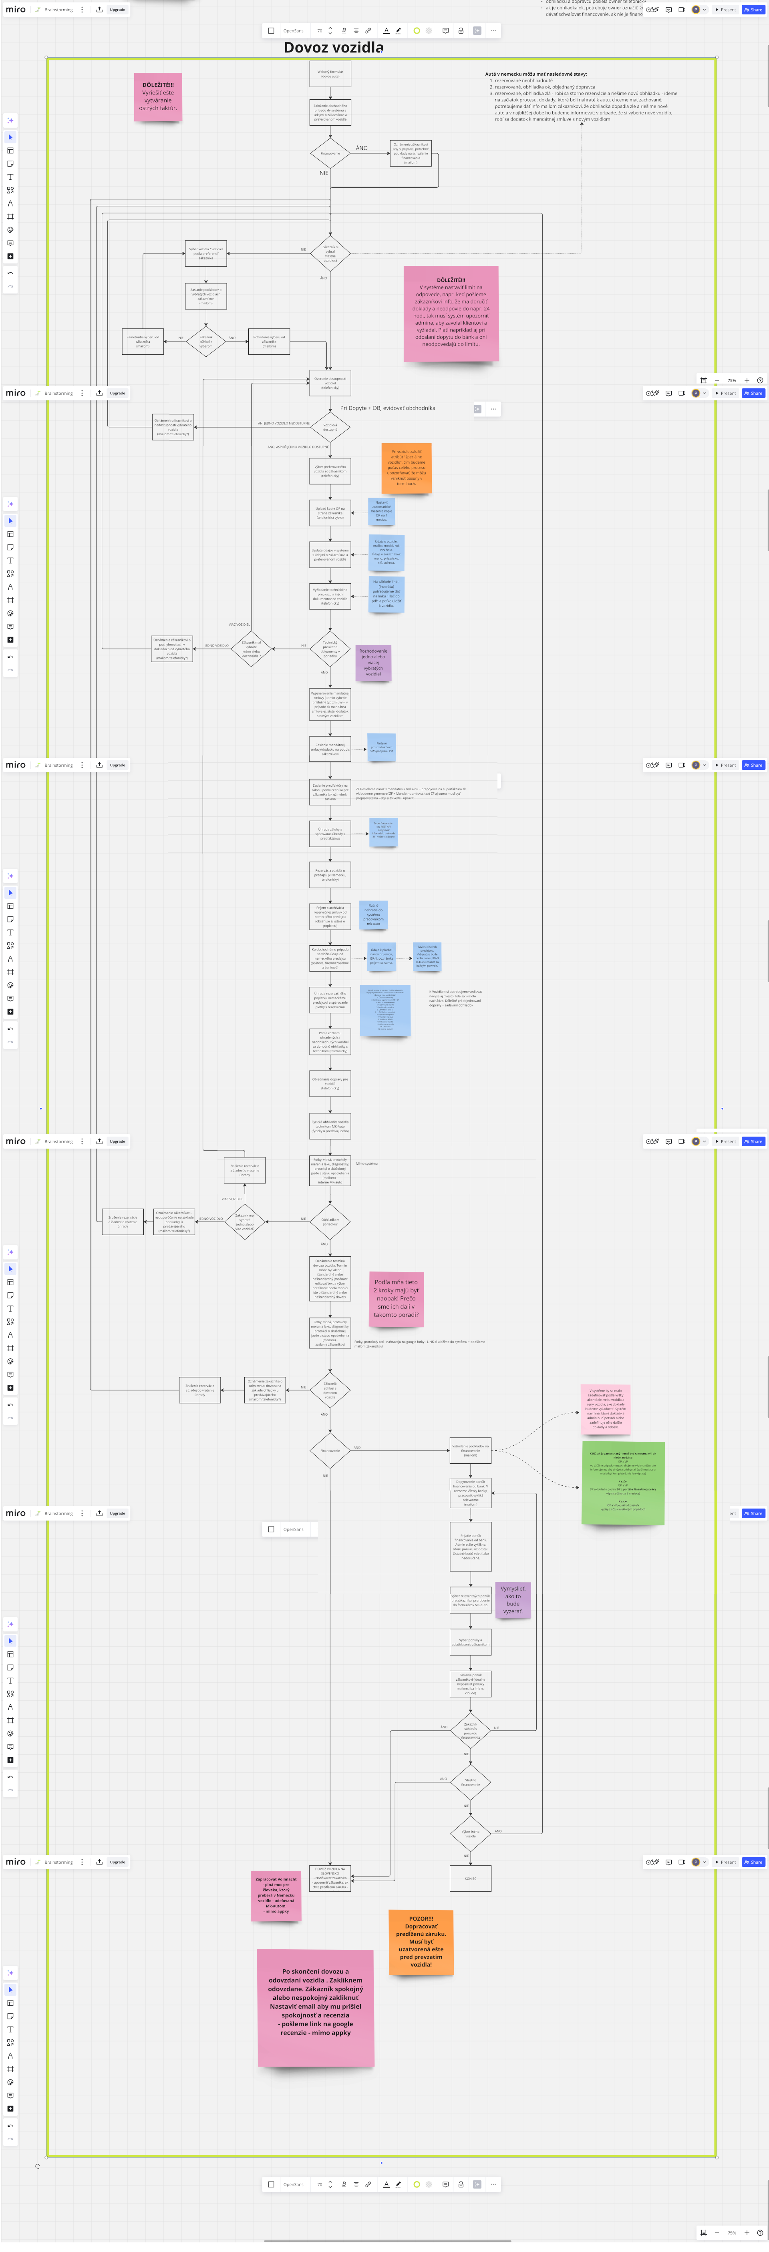The height and width of the screenshot is (2252, 769).
Task: Open comments panel icon in top header
Action: (x=668, y=10)
